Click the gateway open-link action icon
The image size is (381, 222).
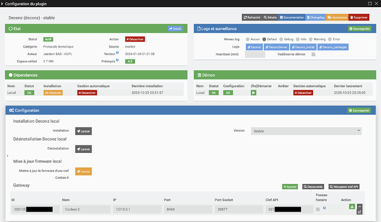(x=359, y=212)
